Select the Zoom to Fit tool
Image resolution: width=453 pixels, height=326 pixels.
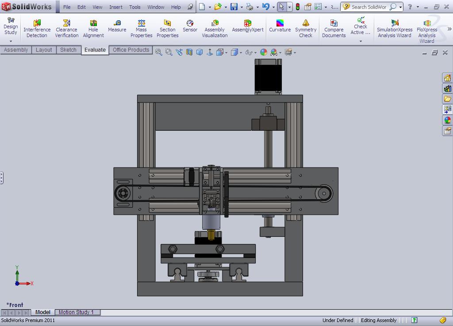pos(158,52)
